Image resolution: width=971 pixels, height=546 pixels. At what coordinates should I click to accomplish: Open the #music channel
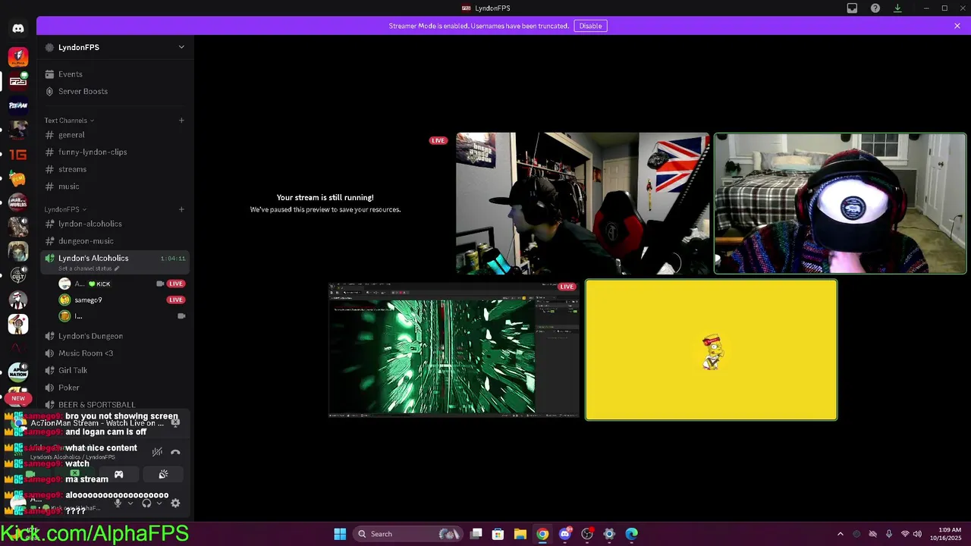point(115,187)
